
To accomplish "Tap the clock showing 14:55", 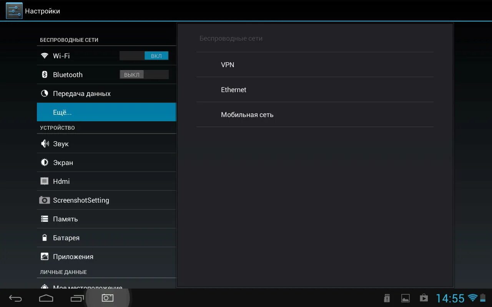I will [x=450, y=298].
